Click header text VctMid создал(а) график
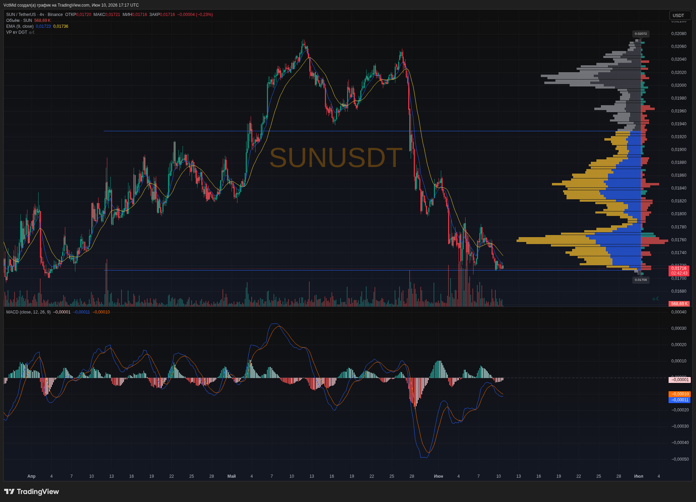This screenshot has width=696, height=502. (x=26, y=5)
